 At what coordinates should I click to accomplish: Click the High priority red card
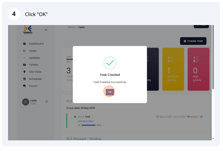click(x=198, y=69)
